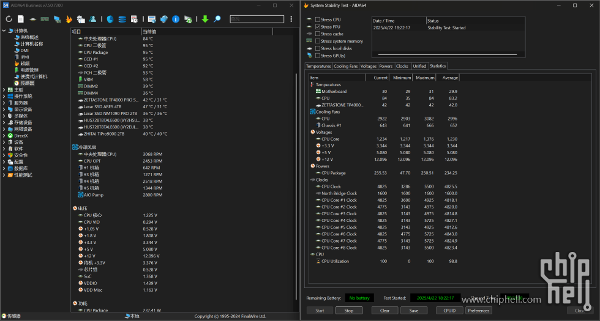Screen dimensions: 600x321
Task: Enable the Stress GPU(s) checkbox
Action: (x=318, y=56)
